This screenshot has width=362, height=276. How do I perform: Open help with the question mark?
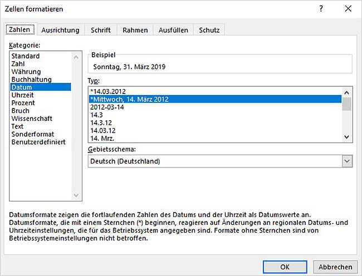point(321,9)
